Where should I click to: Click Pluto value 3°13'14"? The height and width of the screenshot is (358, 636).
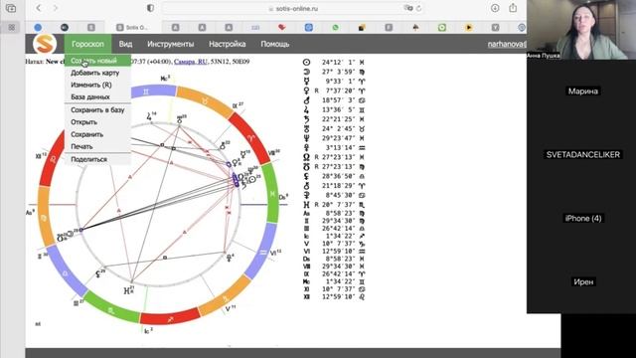point(340,148)
